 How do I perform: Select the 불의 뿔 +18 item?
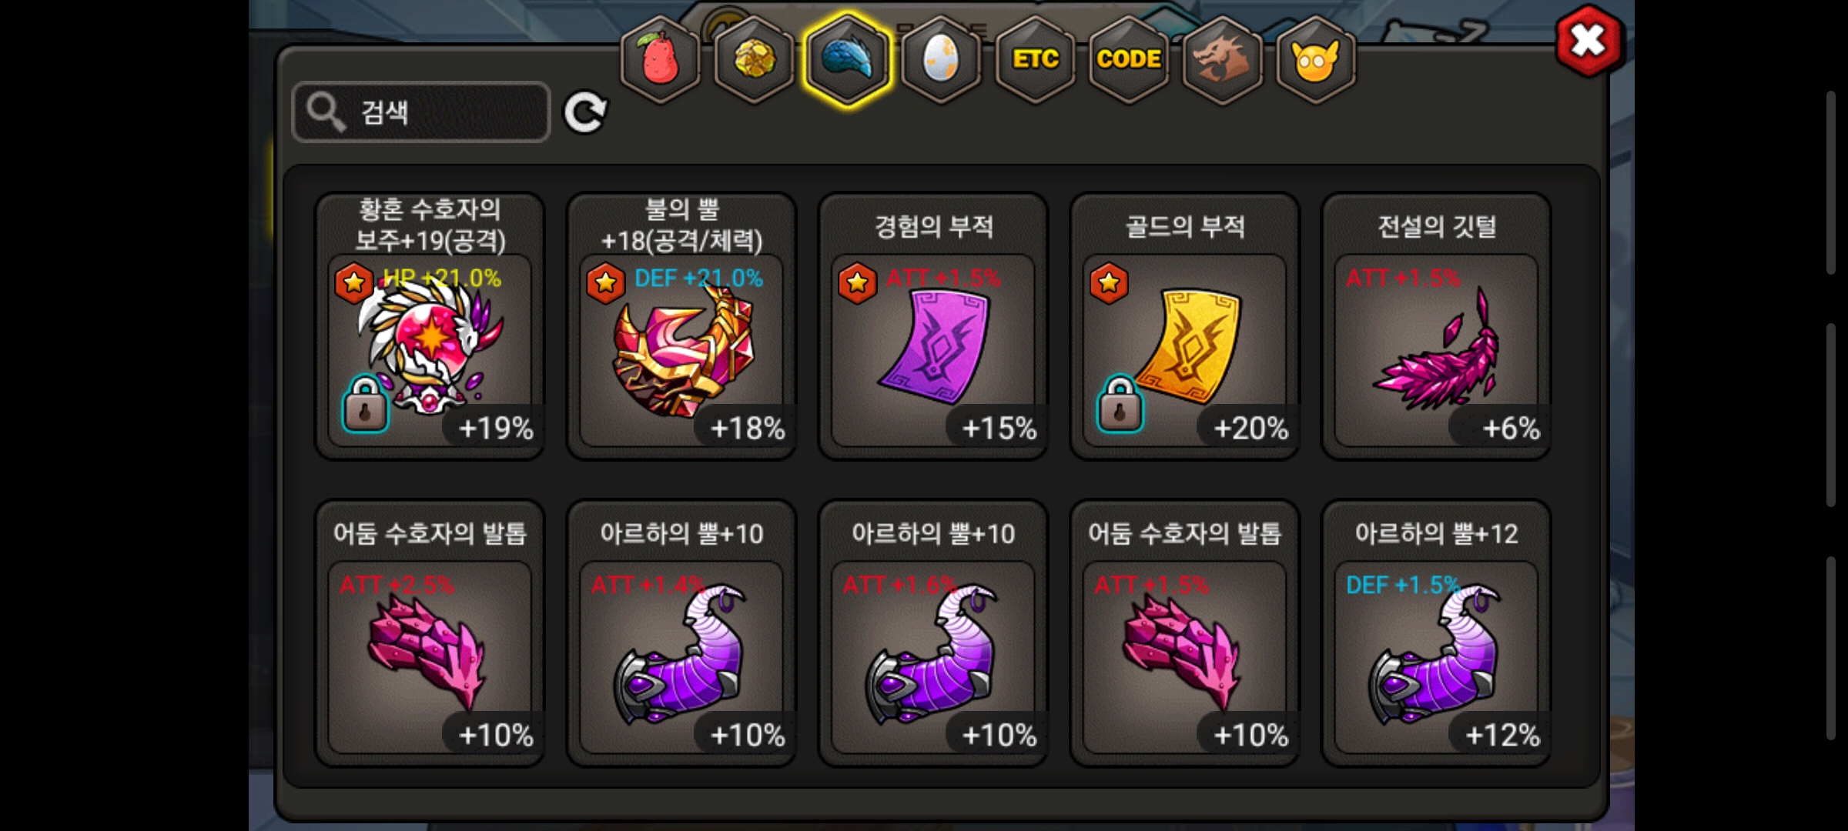tap(681, 326)
